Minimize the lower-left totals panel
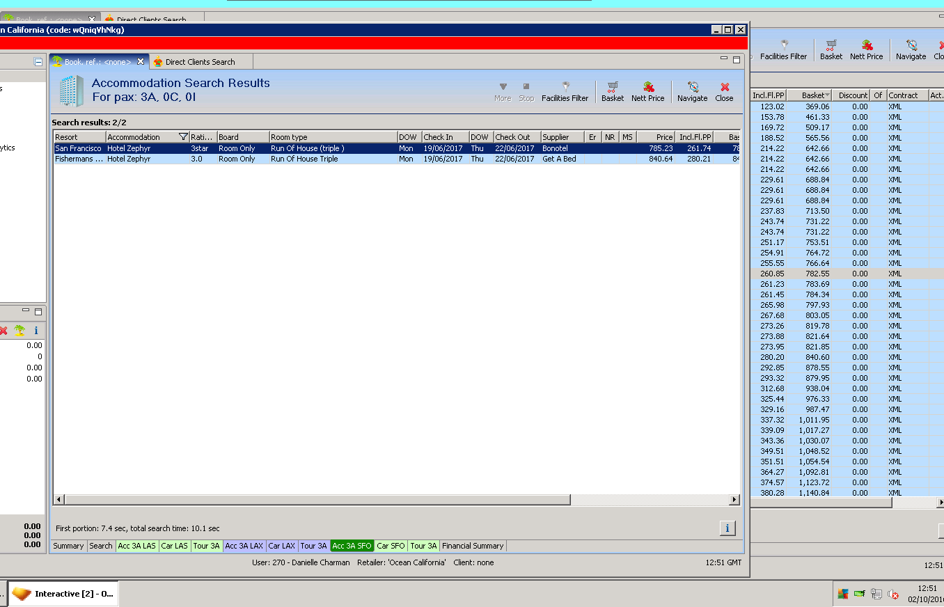Viewport: 944px width, 607px height. click(x=26, y=311)
